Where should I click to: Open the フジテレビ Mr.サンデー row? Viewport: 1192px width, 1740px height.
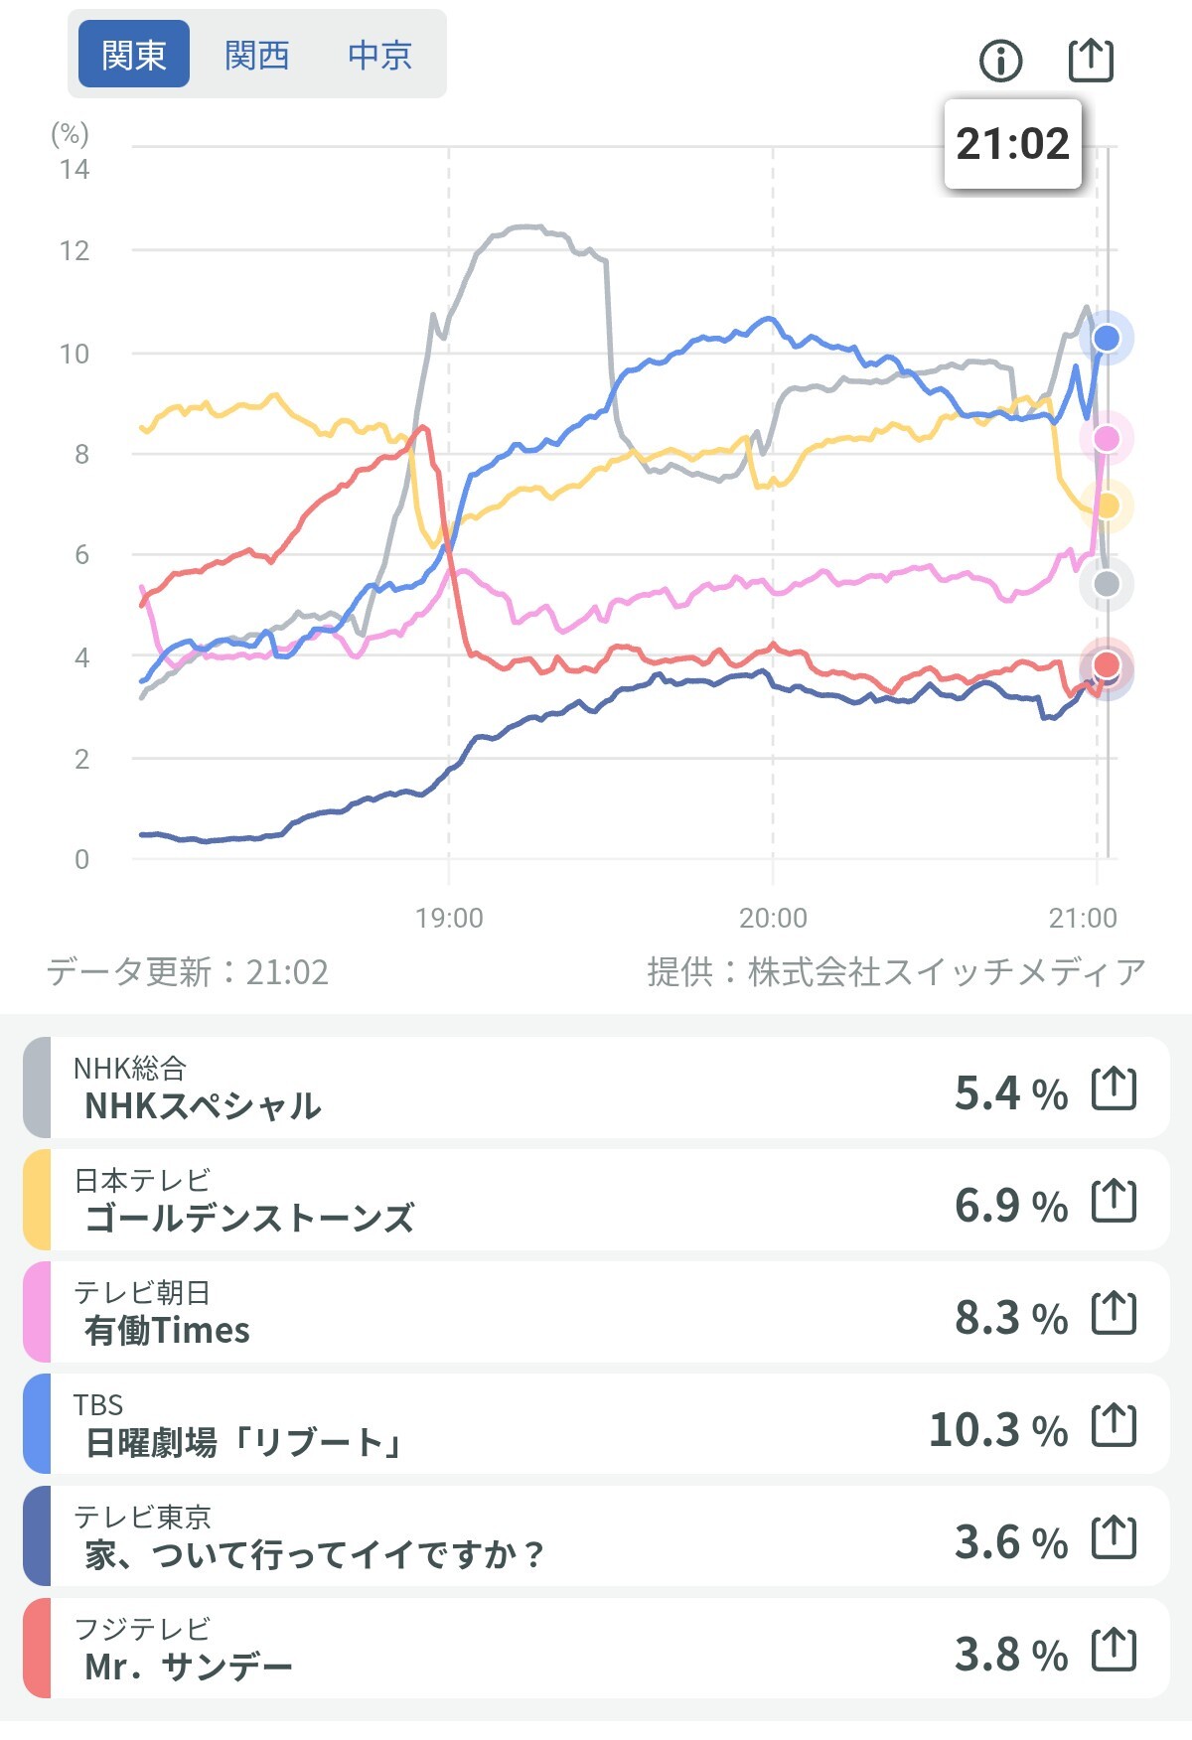[497, 1650]
